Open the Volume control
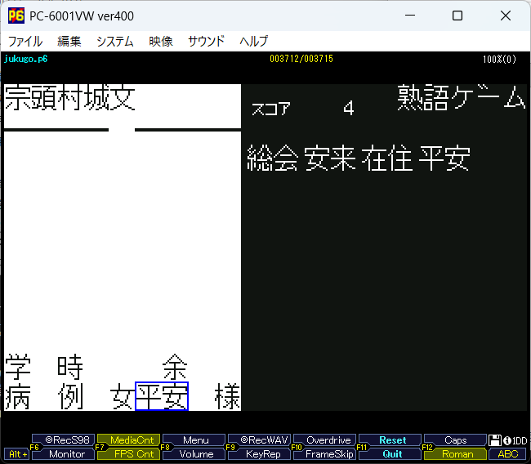The height and width of the screenshot is (464, 531). (196, 454)
